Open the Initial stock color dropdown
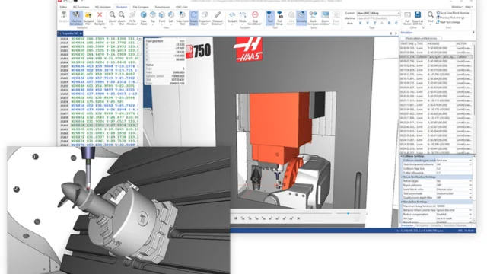Screen dimensions: 487x274 point(454,190)
